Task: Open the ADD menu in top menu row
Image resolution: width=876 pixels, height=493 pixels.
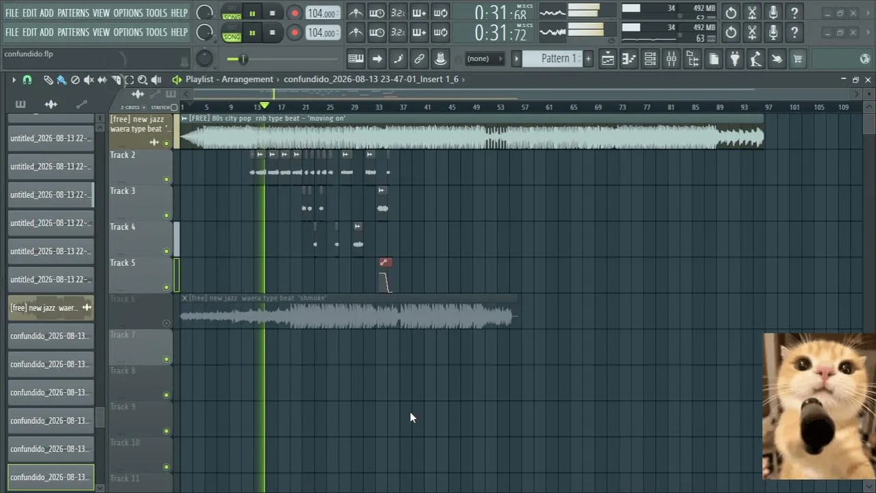Action: [x=47, y=13]
